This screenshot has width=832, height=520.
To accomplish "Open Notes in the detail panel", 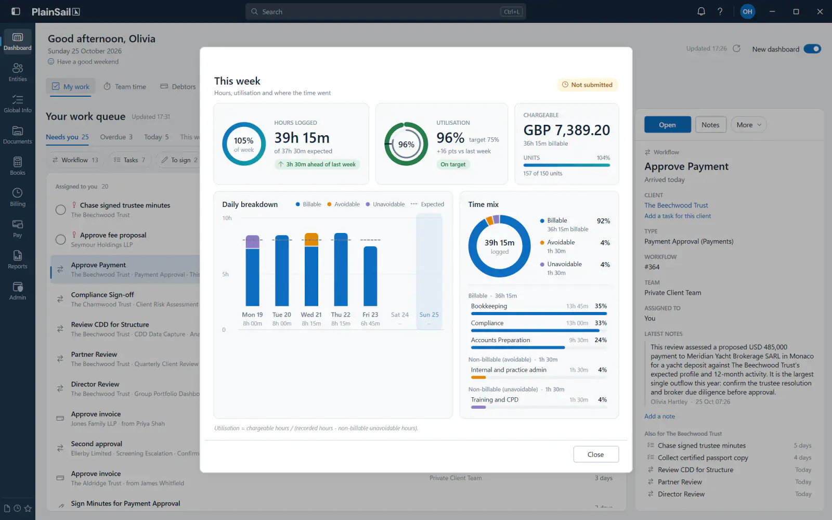I will 710,125.
